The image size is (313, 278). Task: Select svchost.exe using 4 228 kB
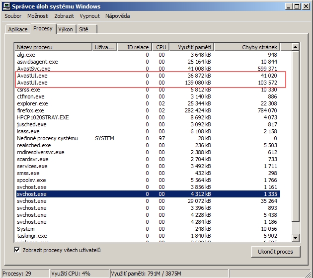click(x=148, y=215)
